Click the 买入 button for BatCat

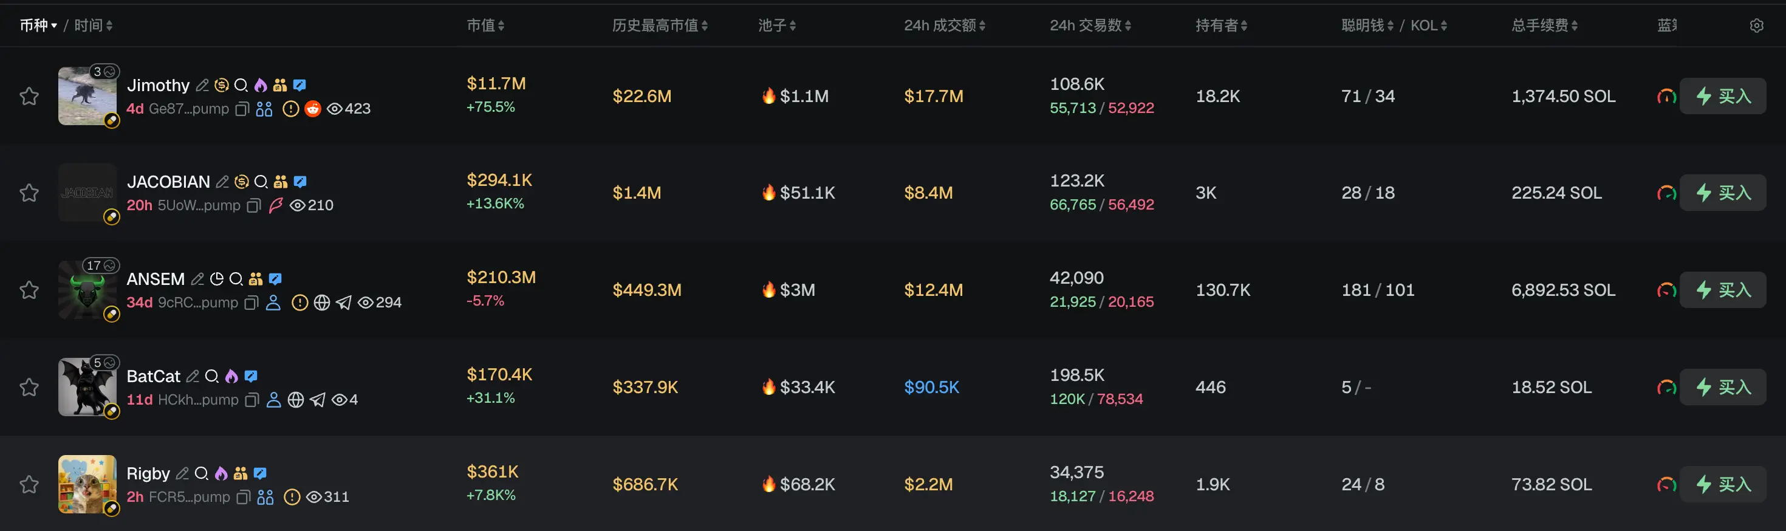click(x=1723, y=387)
